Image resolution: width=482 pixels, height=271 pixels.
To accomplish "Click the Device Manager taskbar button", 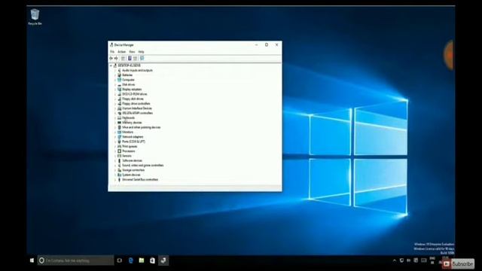I will click(x=163, y=260).
